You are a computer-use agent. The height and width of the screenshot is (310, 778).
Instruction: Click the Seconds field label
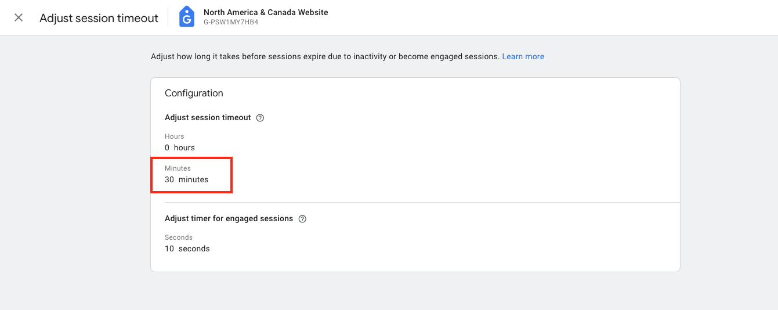pos(179,237)
